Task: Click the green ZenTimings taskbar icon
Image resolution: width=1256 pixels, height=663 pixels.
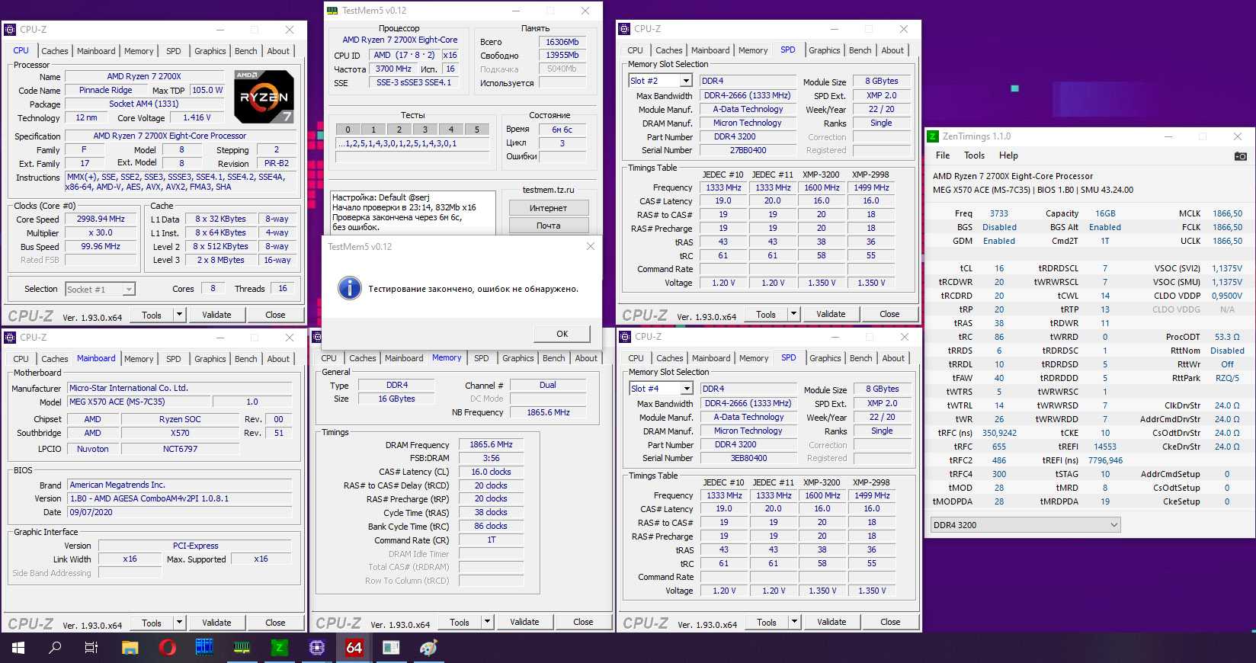Action: point(280,648)
